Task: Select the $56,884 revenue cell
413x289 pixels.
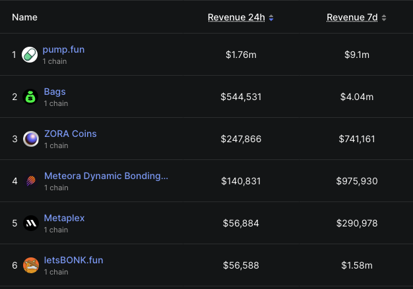Action: coord(241,223)
